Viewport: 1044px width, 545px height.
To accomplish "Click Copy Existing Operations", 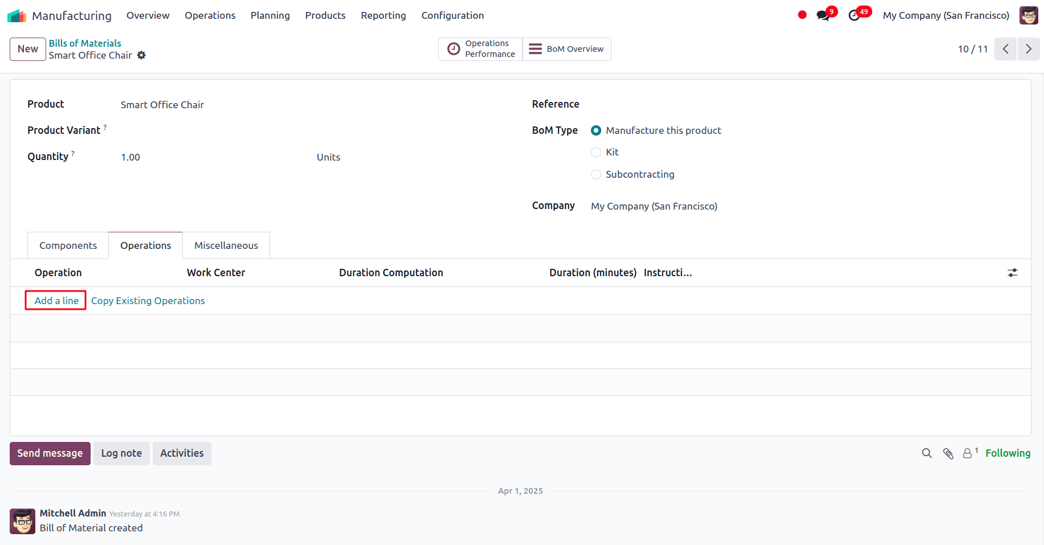I will pyautogui.click(x=148, y=301).
